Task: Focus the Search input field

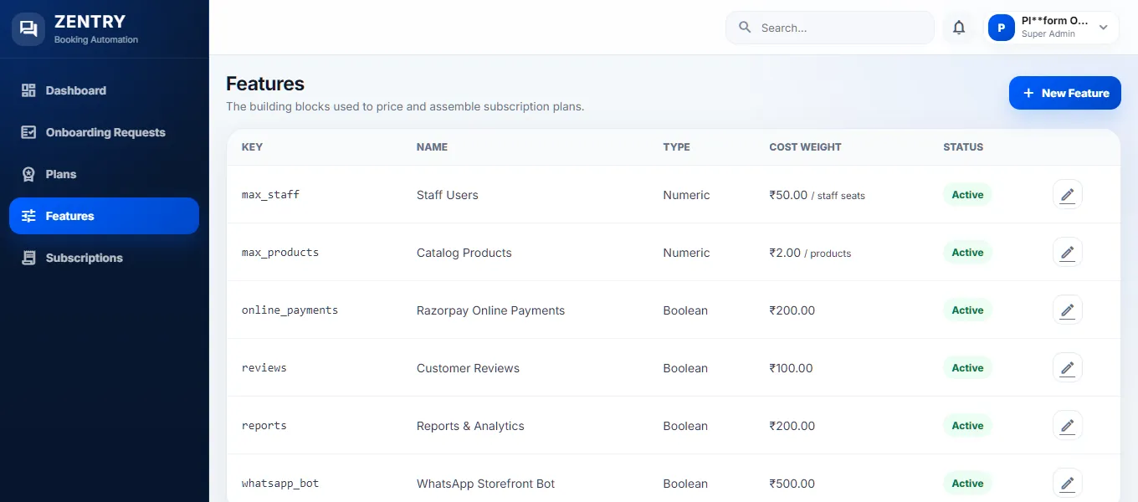Action: pos(829,28)
